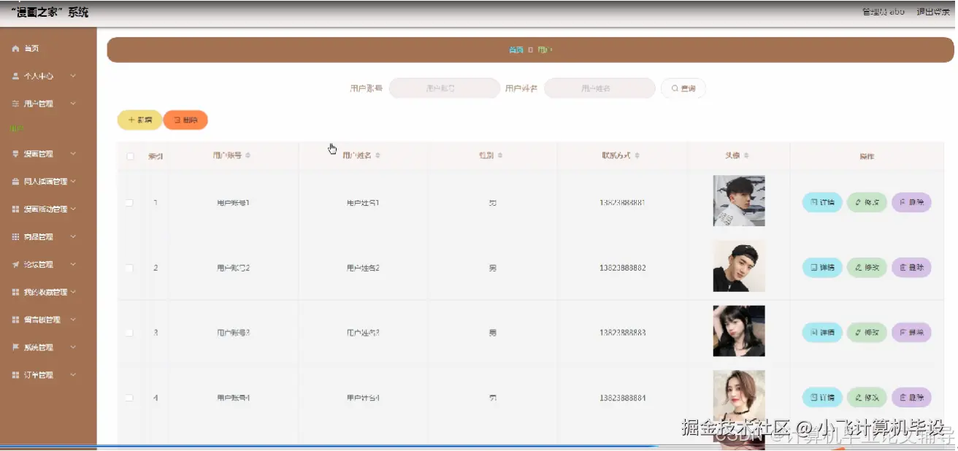Select the 用户 submenu item in sidebar
958x451 pixels.
[x=16, y=128]
